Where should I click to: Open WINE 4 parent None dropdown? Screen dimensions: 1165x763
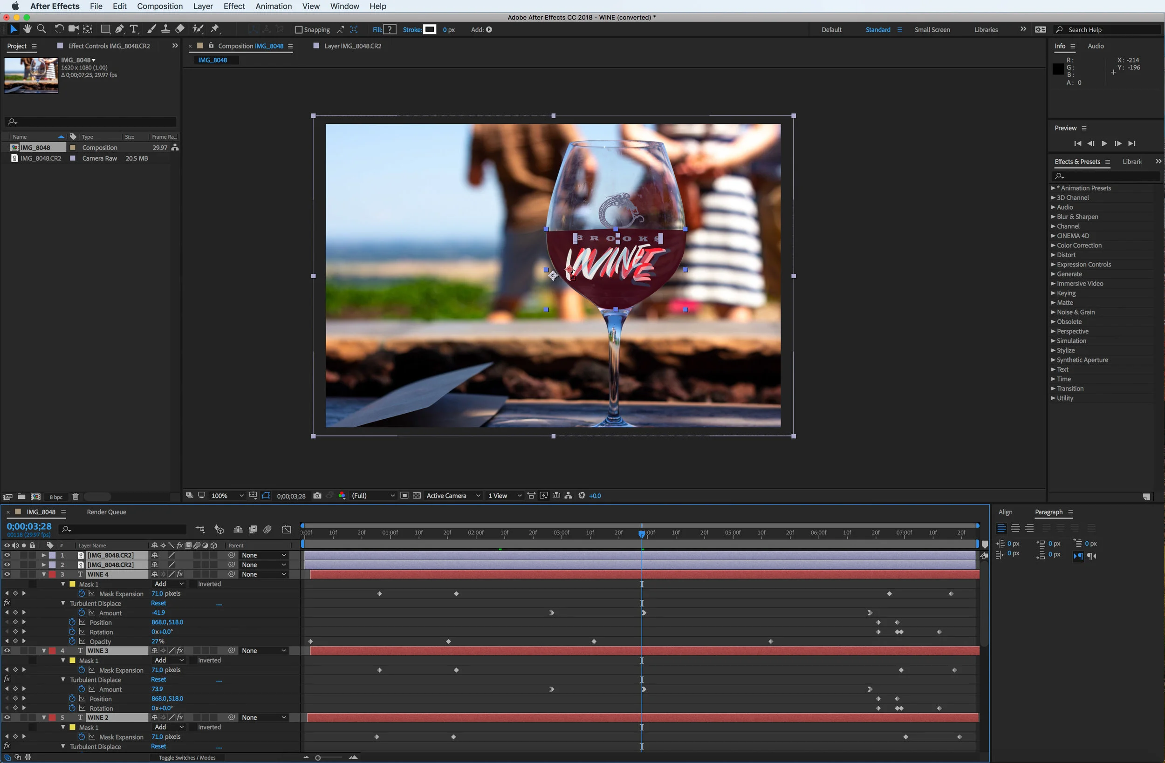[263, 574]
